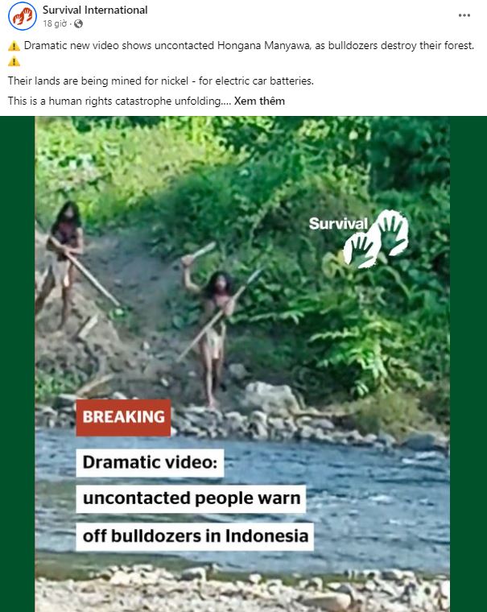The image size is (487, 612).
Task: Expand the post with 'Xem thêm'
Action: [259, 101]
